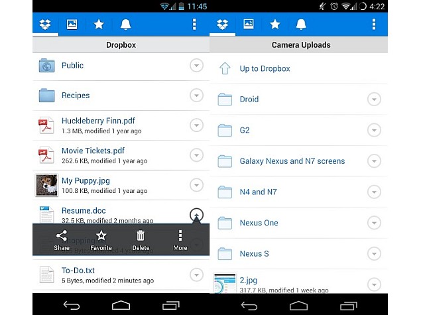The height and width of the screenshot is (315, 421).
Task: Open the Nexus One folder
Action: [298, 223]
